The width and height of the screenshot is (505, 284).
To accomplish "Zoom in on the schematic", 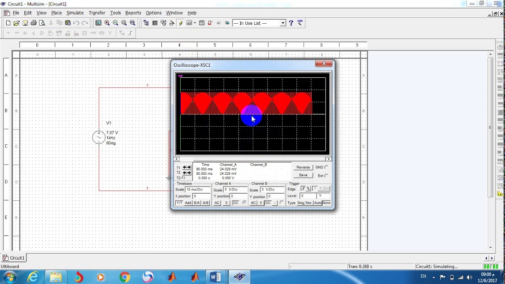I will click(x=107, y=23).
